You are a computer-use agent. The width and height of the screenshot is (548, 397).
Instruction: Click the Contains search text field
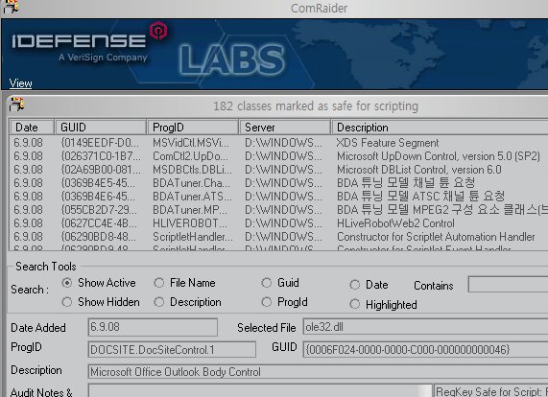[508, 285]
